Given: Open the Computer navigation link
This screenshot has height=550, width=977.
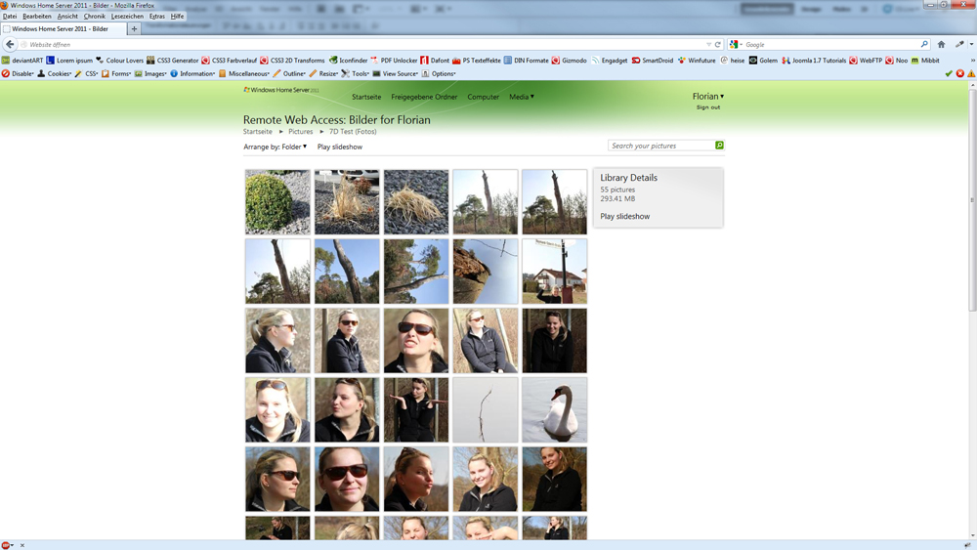Looking at the screenshot, I should coord(483,97).
